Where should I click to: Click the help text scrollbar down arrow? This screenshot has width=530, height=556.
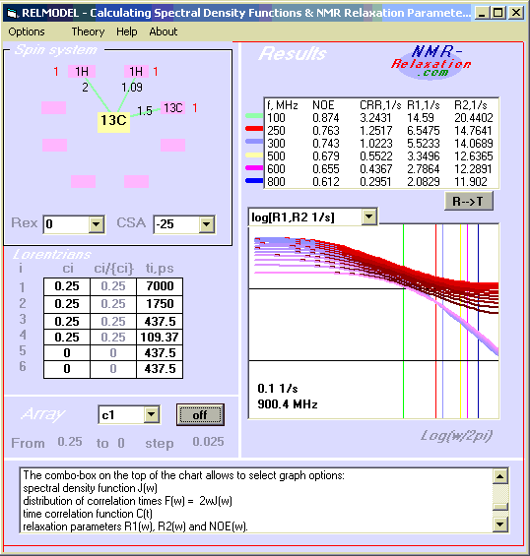(x=499, y=524)
